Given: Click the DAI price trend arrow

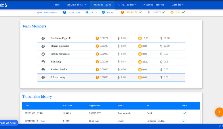Looking at the screenshot, I should coord(183,12).
